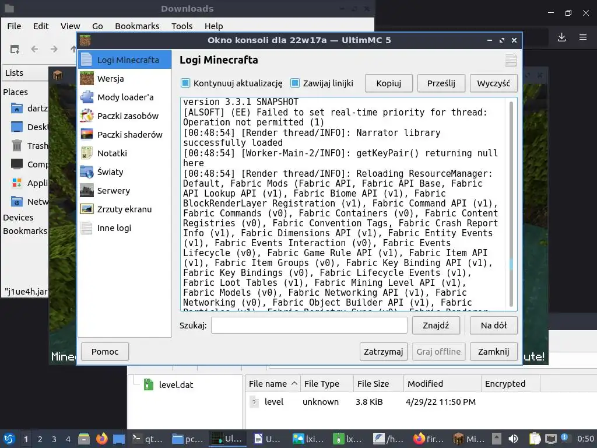Open Paczki zasobów page

point(125,116)
